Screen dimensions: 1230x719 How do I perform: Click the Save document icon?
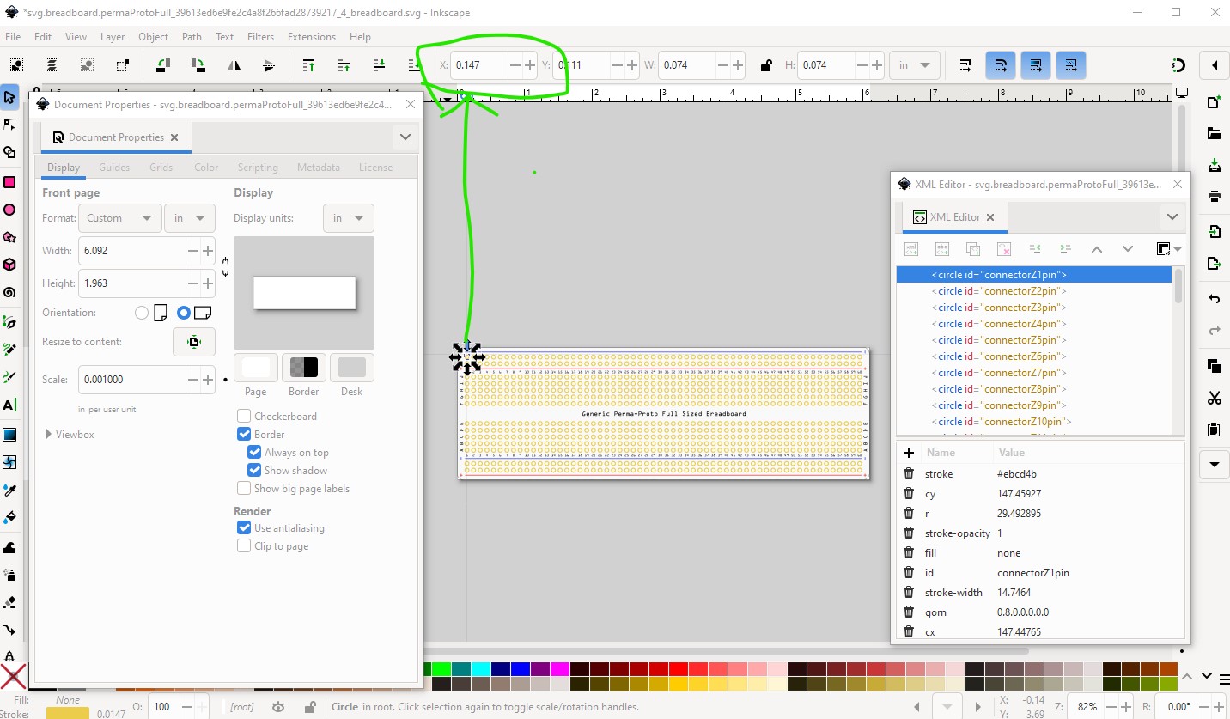pyautogui.click(x=1214, y=166)
